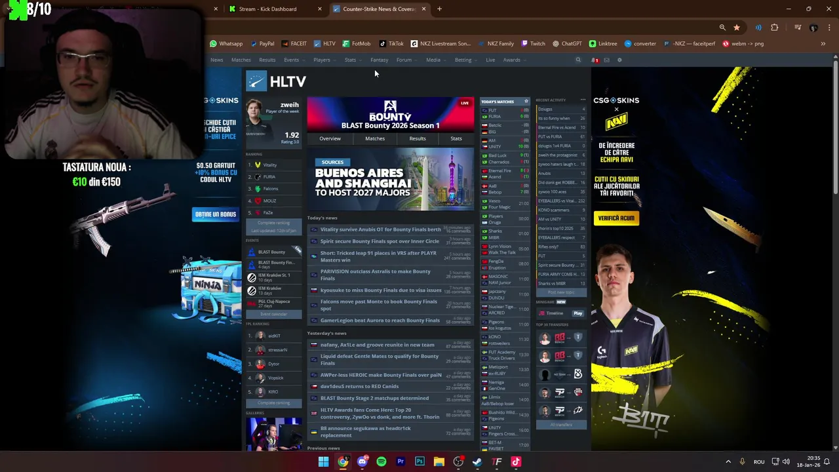Open the Galleries thumbnail photo
Image resolution: width=839 pixels, height=472 pixels.
(x=274, y=433)
